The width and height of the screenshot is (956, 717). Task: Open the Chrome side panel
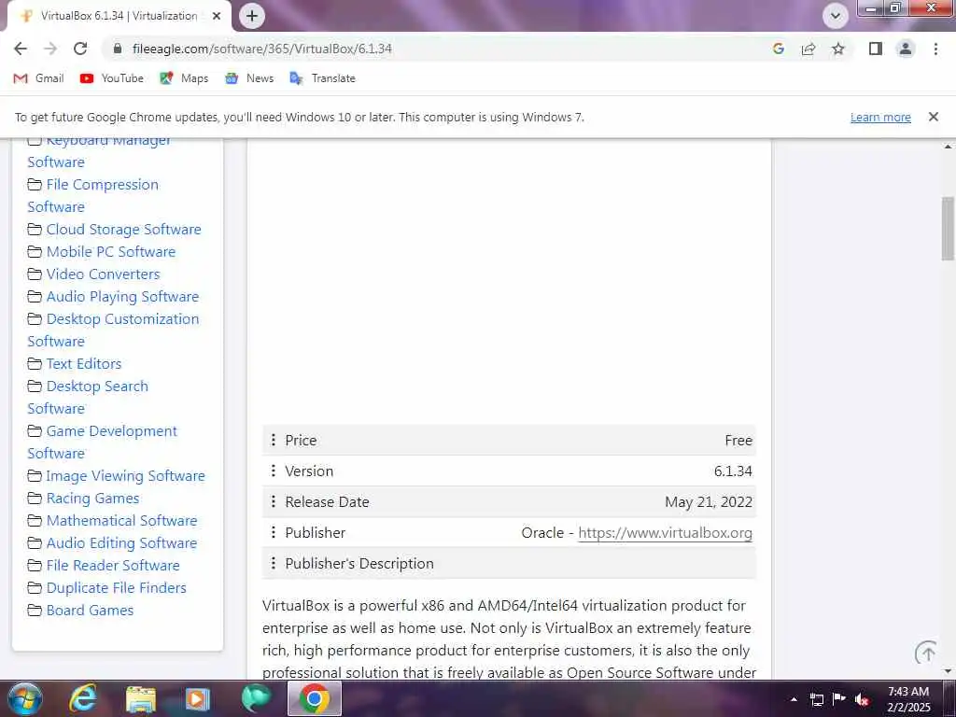click(876, 49)
